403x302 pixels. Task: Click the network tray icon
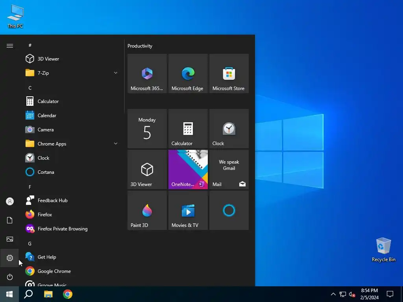[x=343, y=294]
